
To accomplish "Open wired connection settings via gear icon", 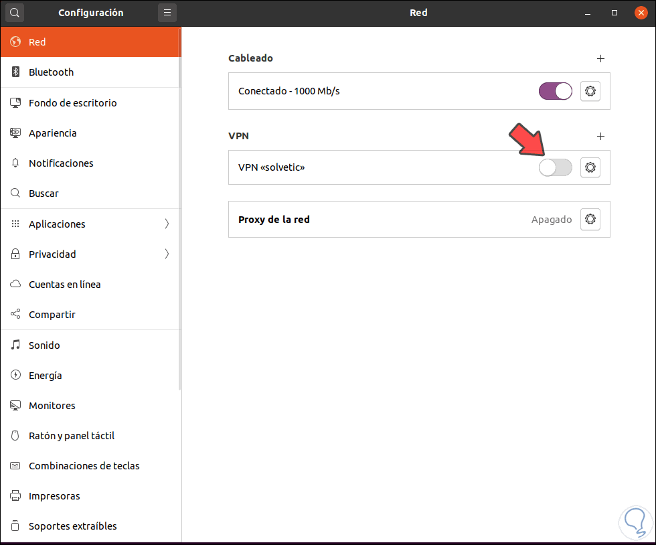I will (x=590, y=91).
